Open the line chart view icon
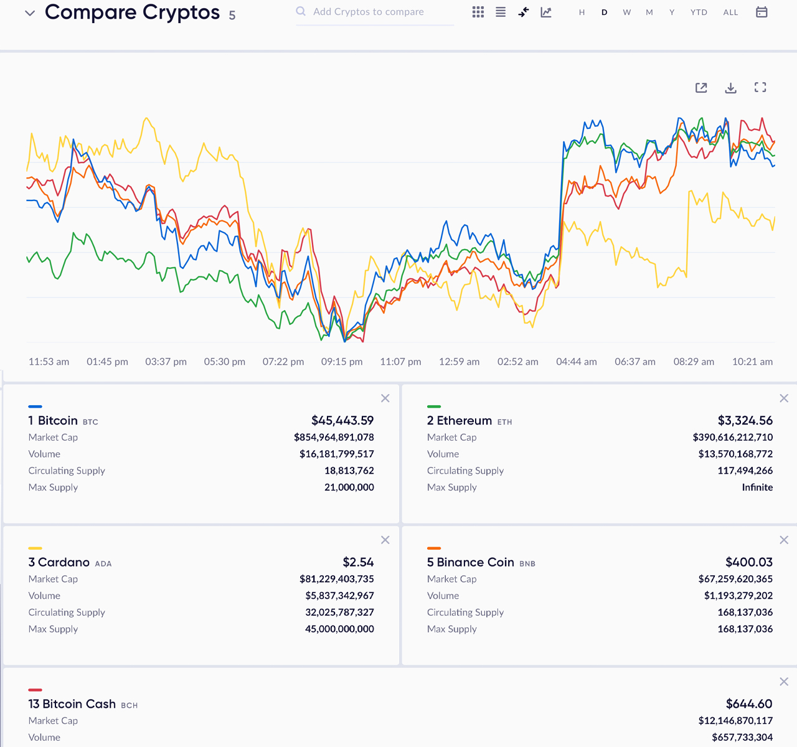797x747 pixels. click(546, 12)
